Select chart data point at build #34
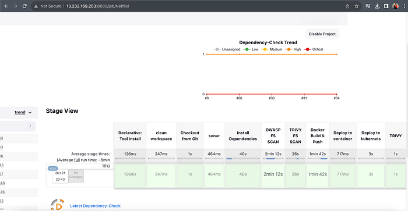408x211 pixels. coord(337,94)
